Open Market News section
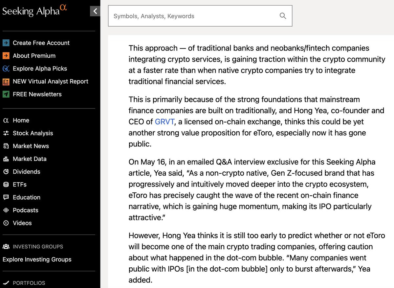The image size is (394, 288). pyautogui.click(x=31, y=146)
